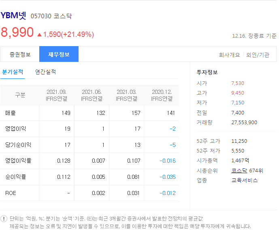Click the current price 8,990
The height and width of the screenshot is (231, 279).
17,32
